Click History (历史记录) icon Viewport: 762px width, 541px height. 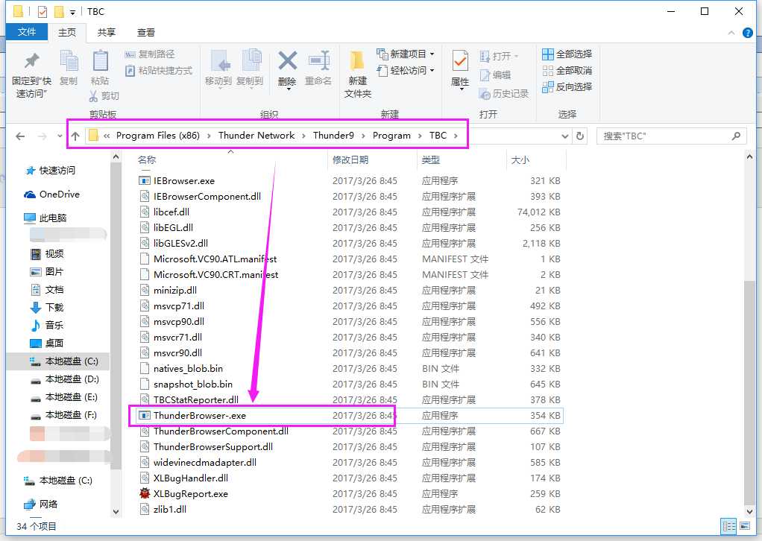pos(484,93)
